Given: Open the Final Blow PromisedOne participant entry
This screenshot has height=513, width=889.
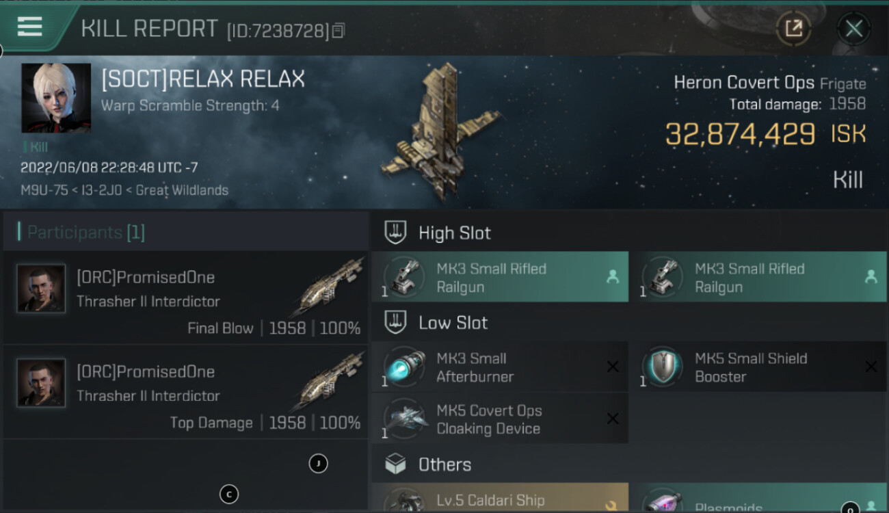Looking at the screenshot, I should (x=186, y=298).
